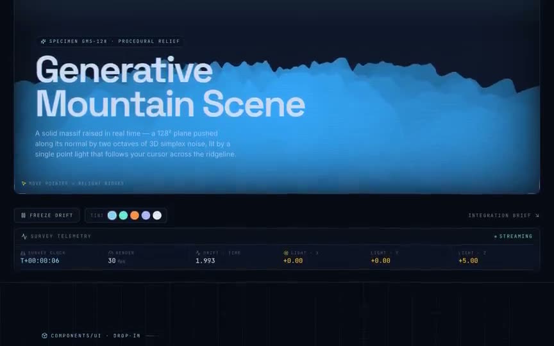Viewport: 554px width, 346px height.
Task: Click the 1.993 drift time value
Action: (205, 261)
